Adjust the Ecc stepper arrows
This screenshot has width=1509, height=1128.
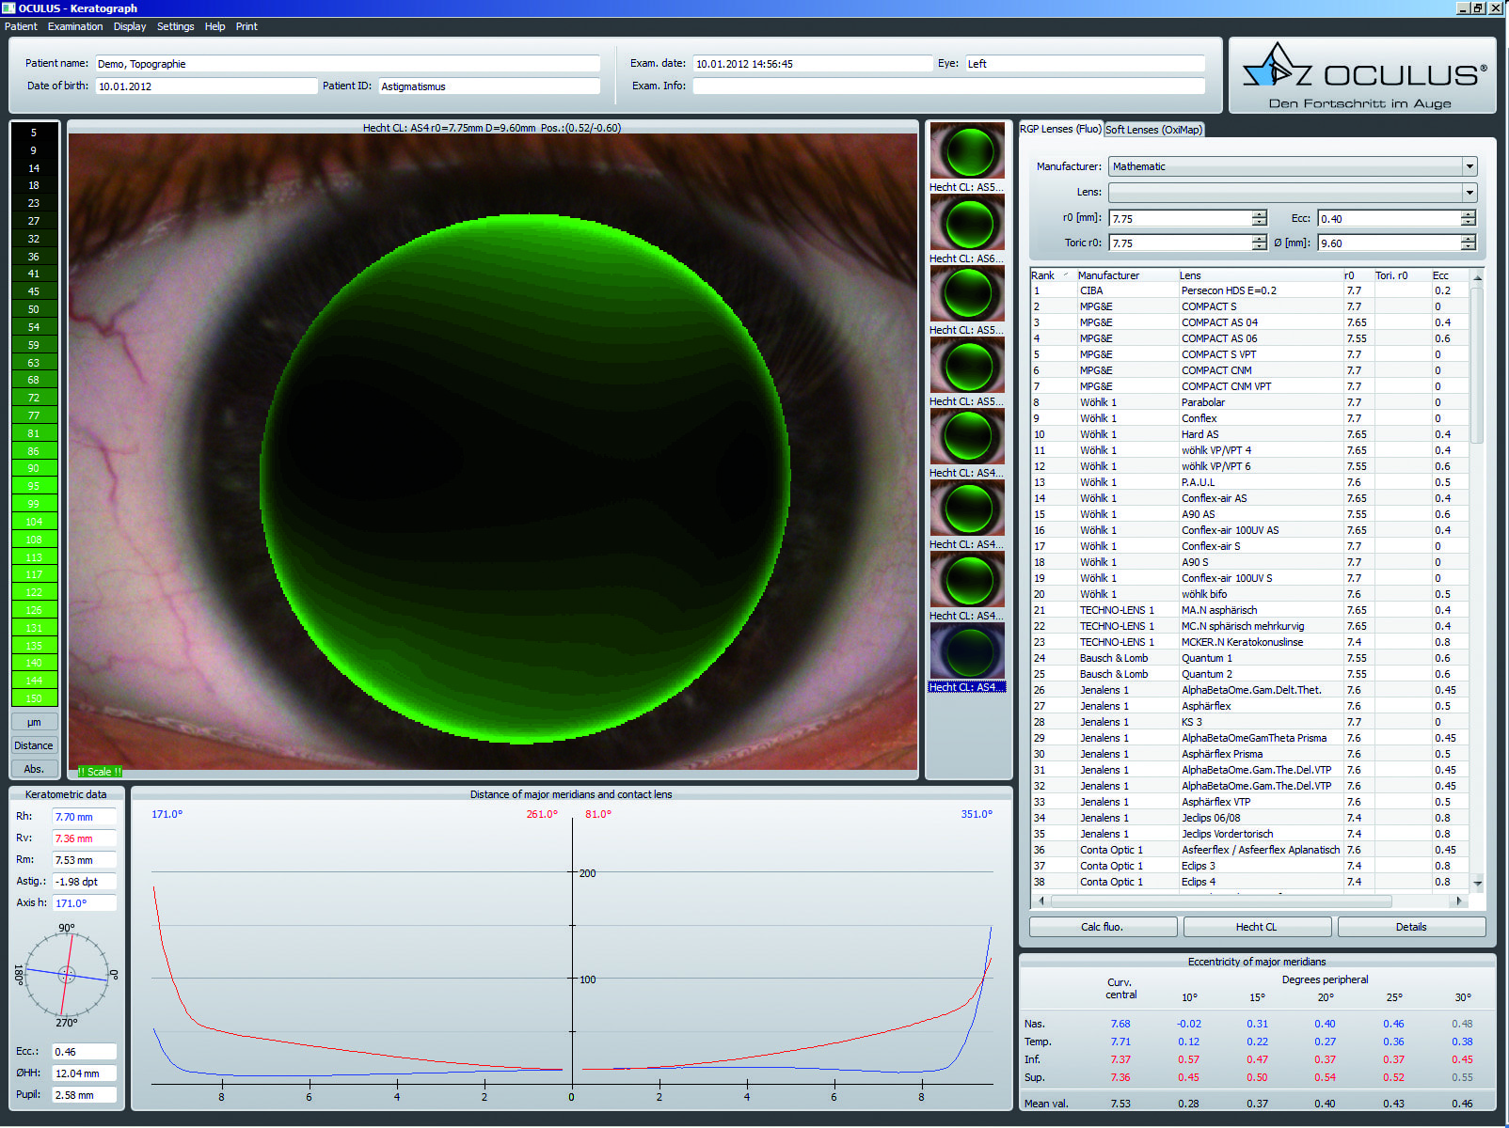click(1469, 218)
